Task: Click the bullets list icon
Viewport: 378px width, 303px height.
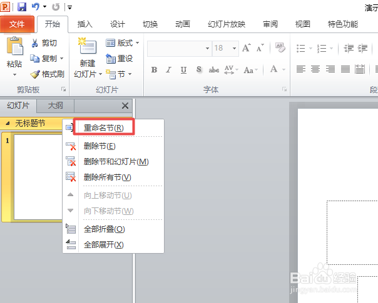Action: click(301, 48)
